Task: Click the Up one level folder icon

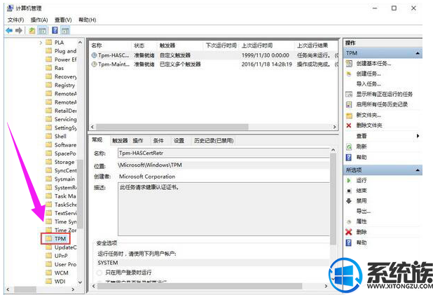Action: [x=32, y=30]
